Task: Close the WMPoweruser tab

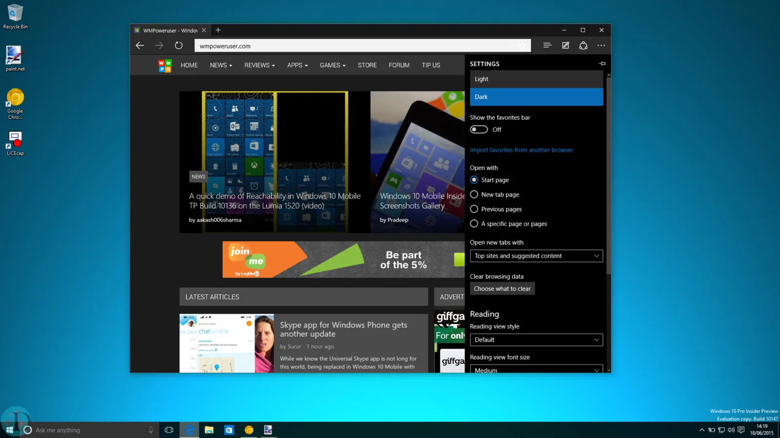Action: (x=204, y=30)
